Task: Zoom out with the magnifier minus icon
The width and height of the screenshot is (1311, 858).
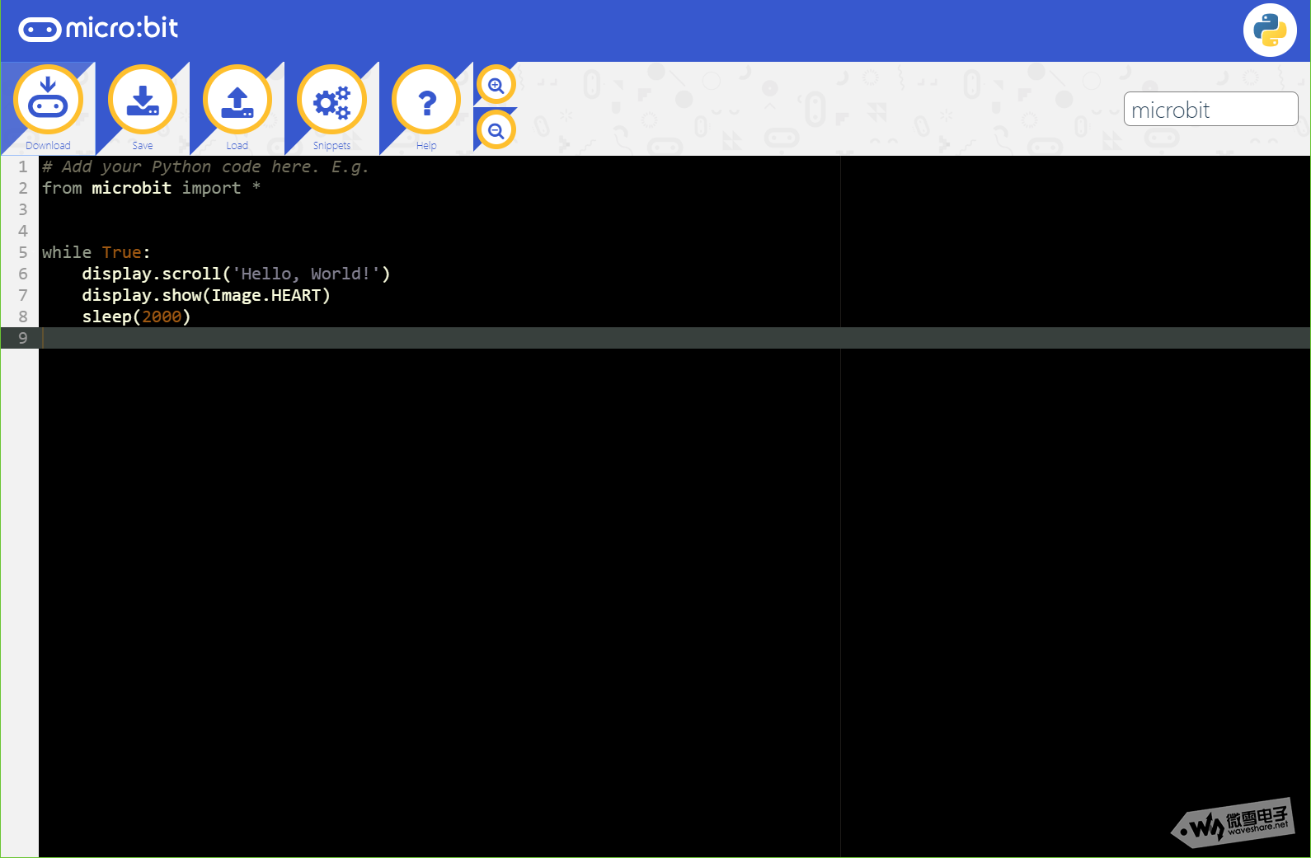Action: click(x=496, y=130)
